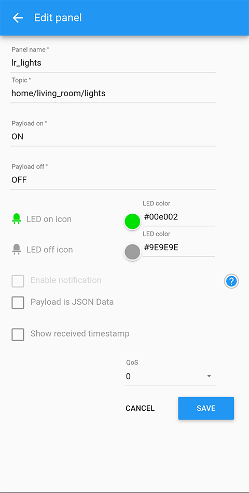Select the LED on icon label
Image resolution: width=249 pixels, height=493 pixels.
coord(49,219)
